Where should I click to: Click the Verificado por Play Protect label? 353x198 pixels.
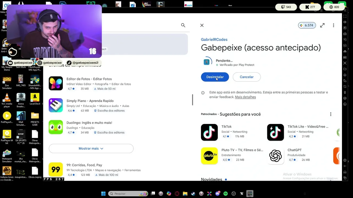click(x=235, y=65)
